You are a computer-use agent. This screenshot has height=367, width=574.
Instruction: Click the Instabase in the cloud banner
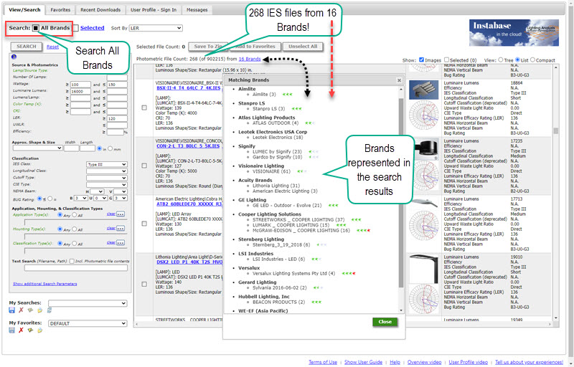(x=514, y=32)
